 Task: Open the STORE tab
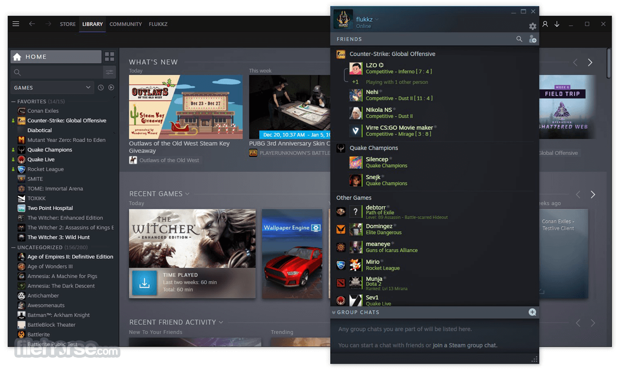pos(68,24)
